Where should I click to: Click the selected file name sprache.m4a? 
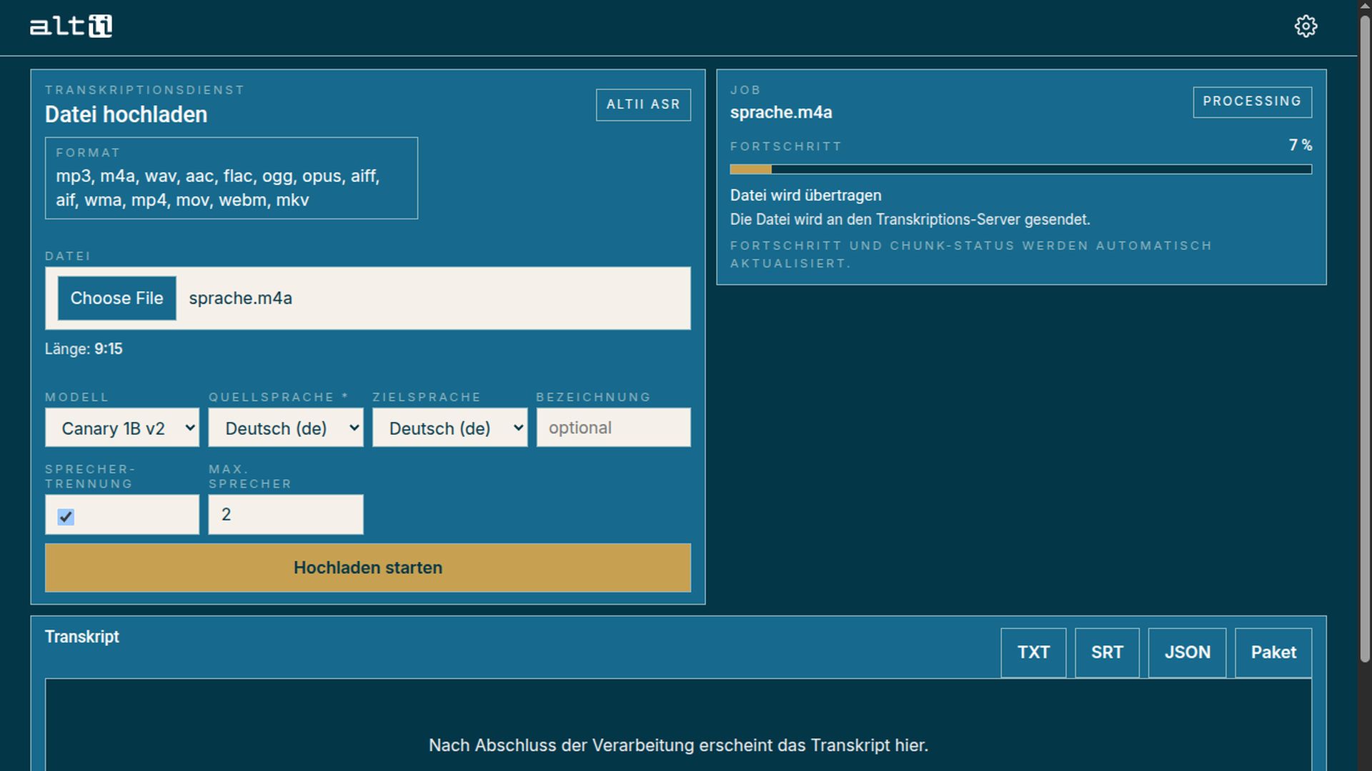click(240, 298)
